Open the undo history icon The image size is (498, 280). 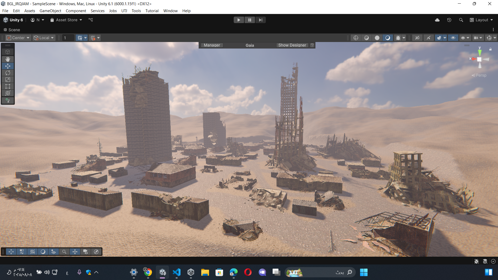pyautogui.click(x=449, y=20)
